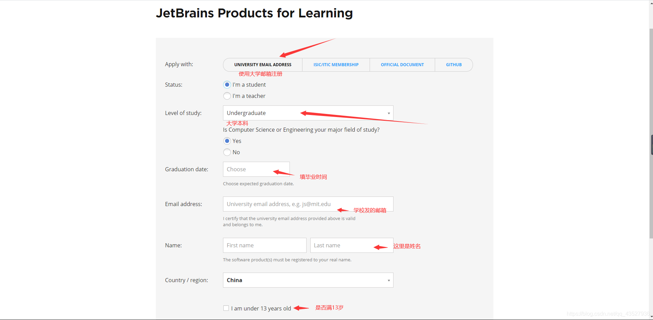The image size is (653, 320).
Task: Click the university email address field
Action: click(x=308, y=204)
